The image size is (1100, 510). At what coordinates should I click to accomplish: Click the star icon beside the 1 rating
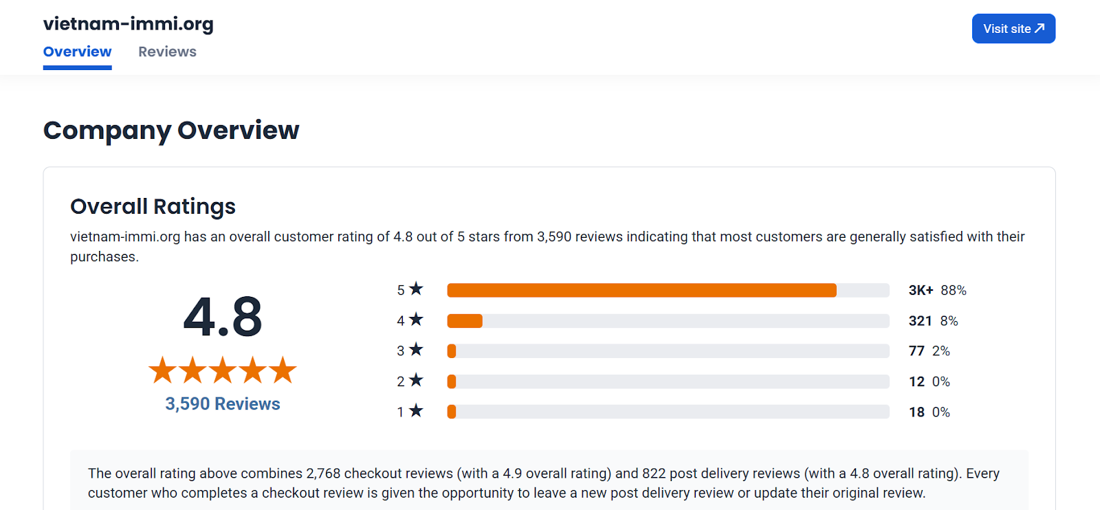(x=416, y=410)
